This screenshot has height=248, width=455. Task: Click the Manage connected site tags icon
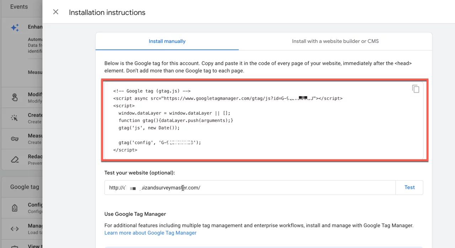tap(15, 229)
